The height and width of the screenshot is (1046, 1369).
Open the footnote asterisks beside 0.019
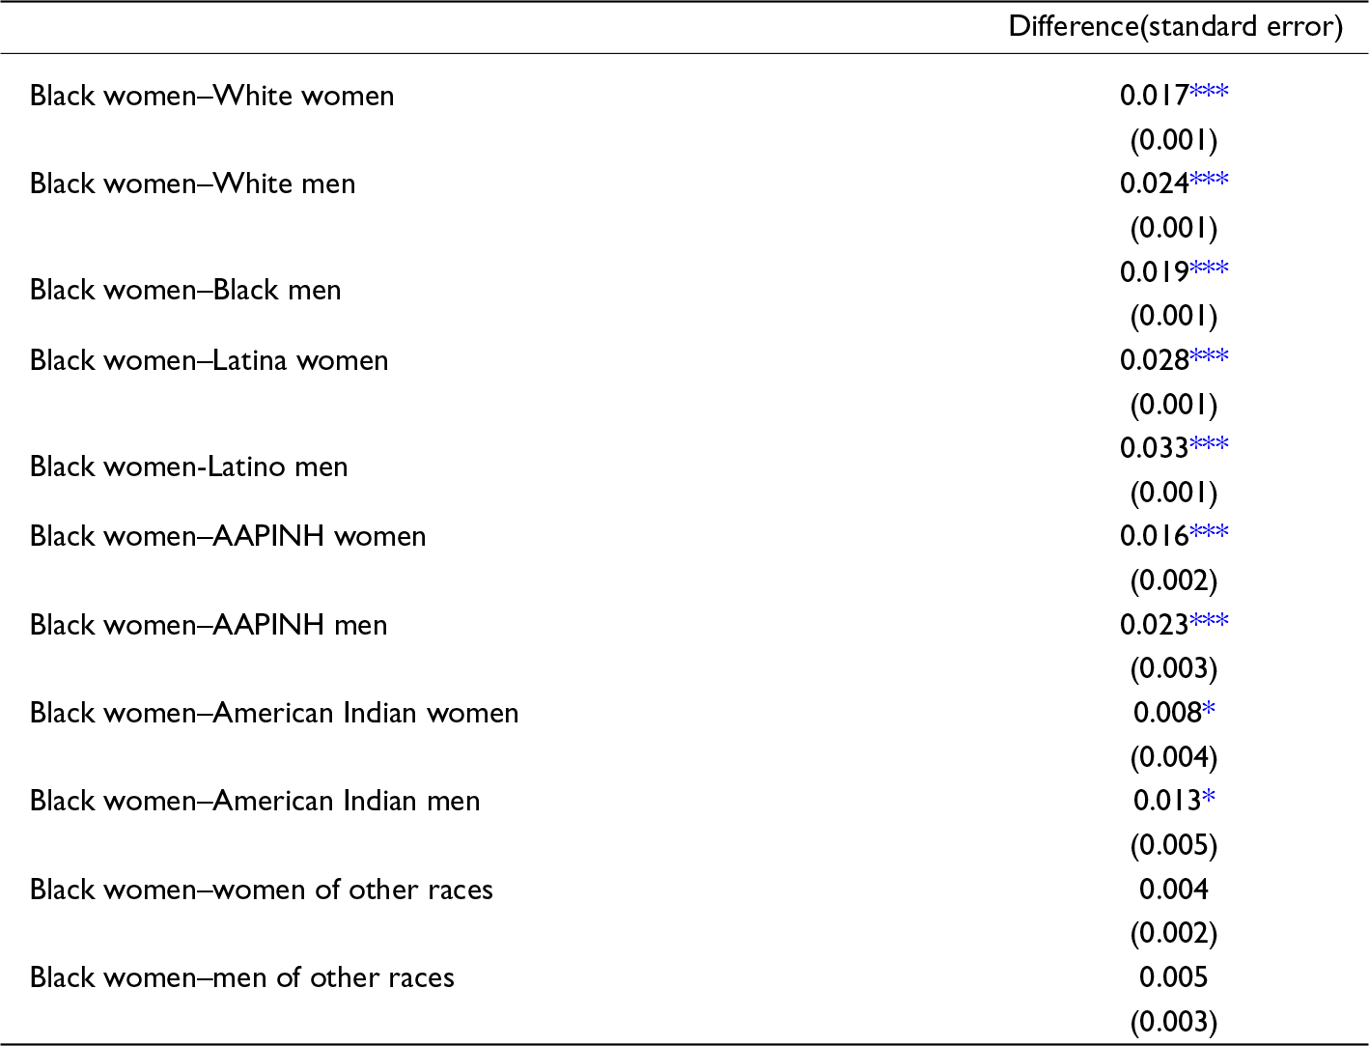1209,269
